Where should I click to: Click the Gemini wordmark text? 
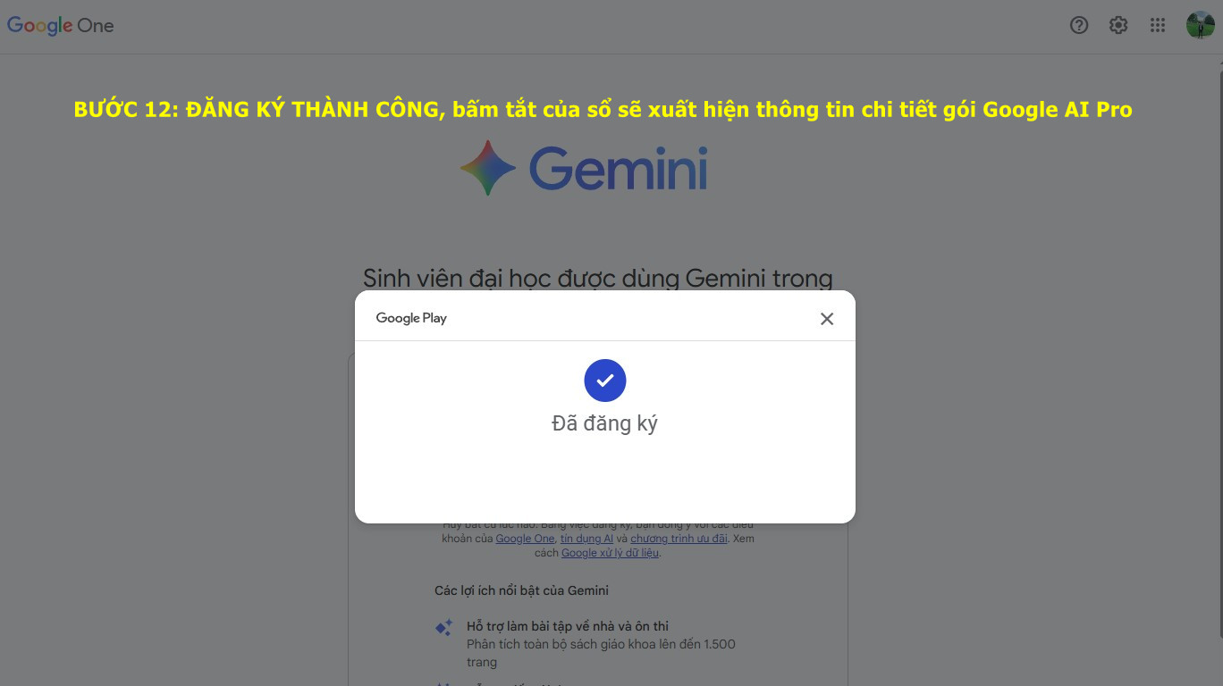619,170
